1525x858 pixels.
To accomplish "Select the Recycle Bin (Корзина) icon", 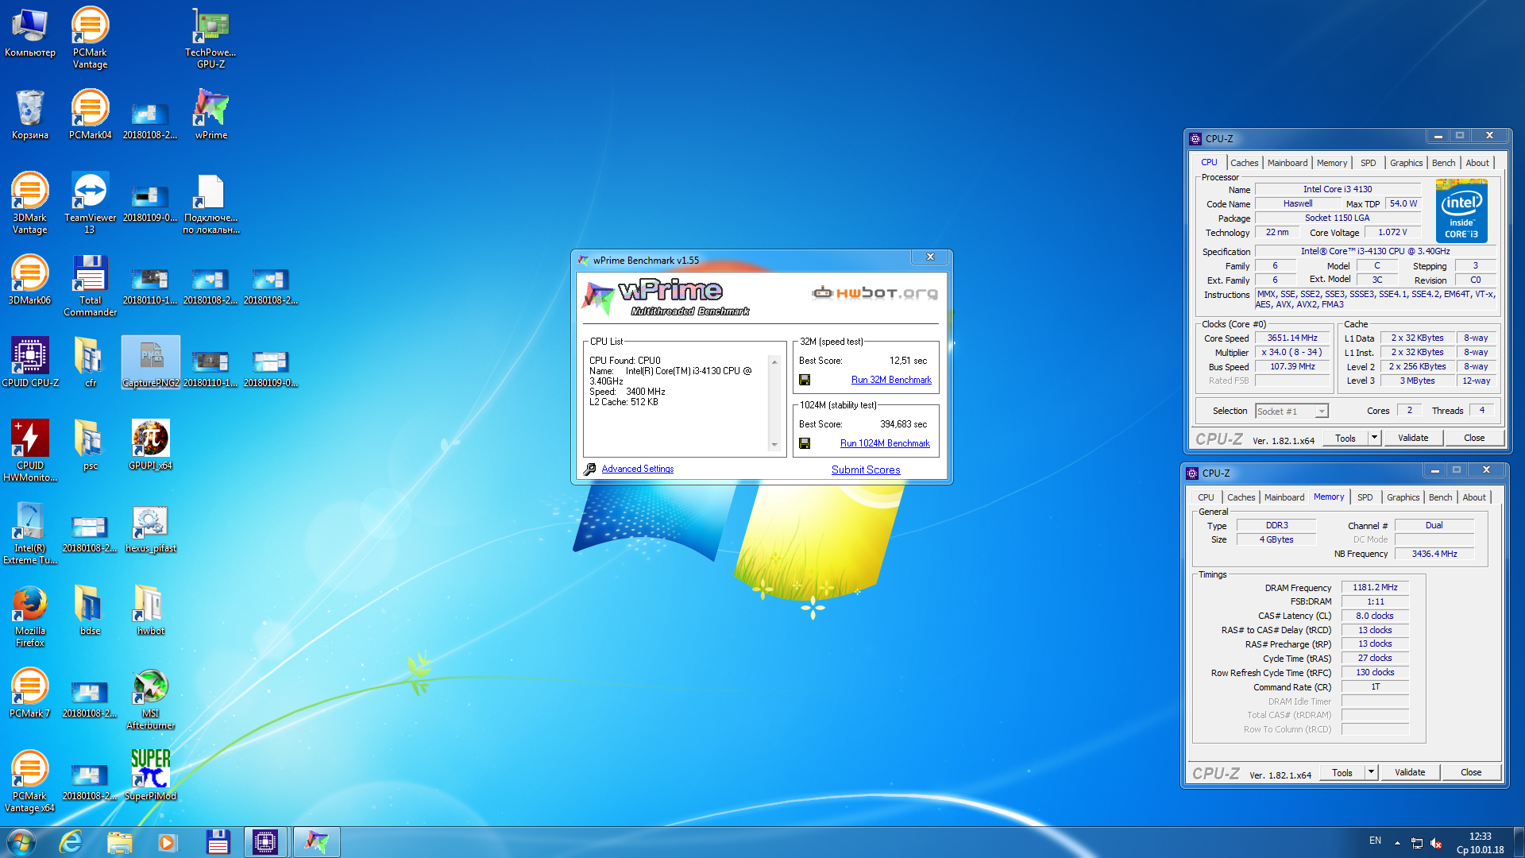I will 29,114.
